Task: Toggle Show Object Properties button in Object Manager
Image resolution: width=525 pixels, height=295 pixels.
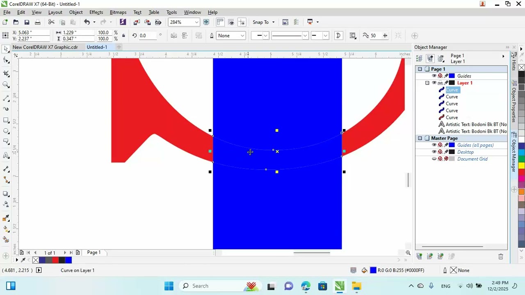Action: (x=419, y=59)
